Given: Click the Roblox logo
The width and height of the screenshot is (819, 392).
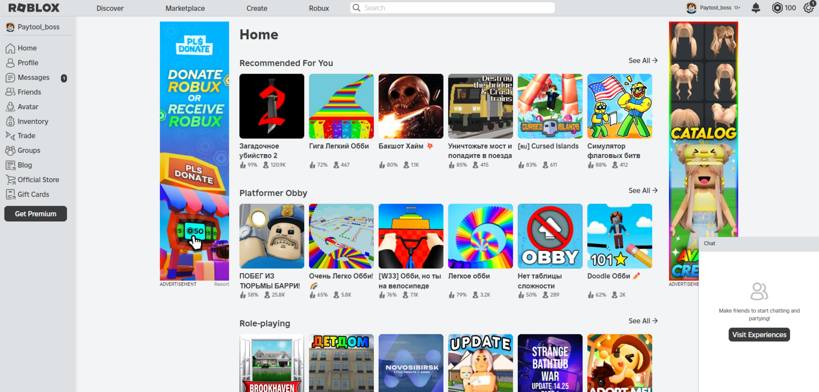Looking at the screenshot, I should 34,8.
